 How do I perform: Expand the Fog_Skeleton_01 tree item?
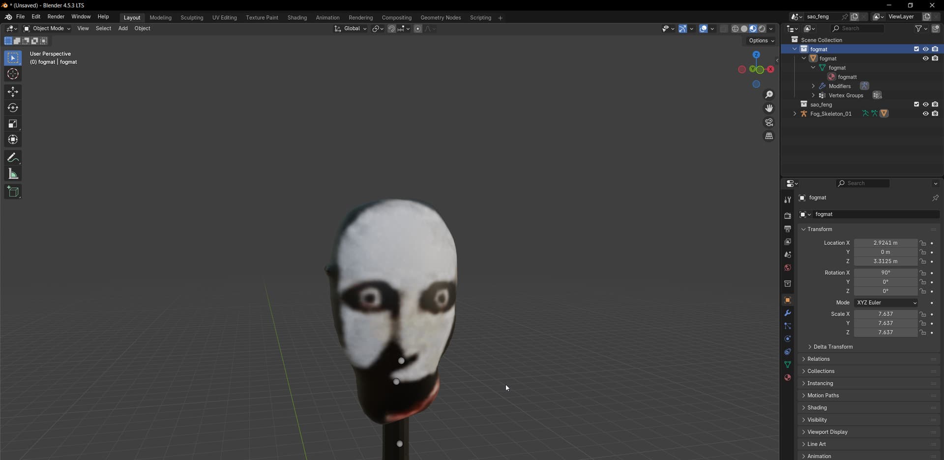click(795, 114)
